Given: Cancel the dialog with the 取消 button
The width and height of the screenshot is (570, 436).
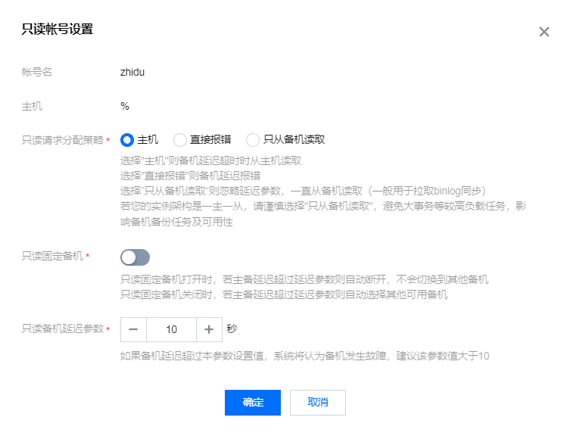Looking at the screenshot, I should click(x=318, y=403).
